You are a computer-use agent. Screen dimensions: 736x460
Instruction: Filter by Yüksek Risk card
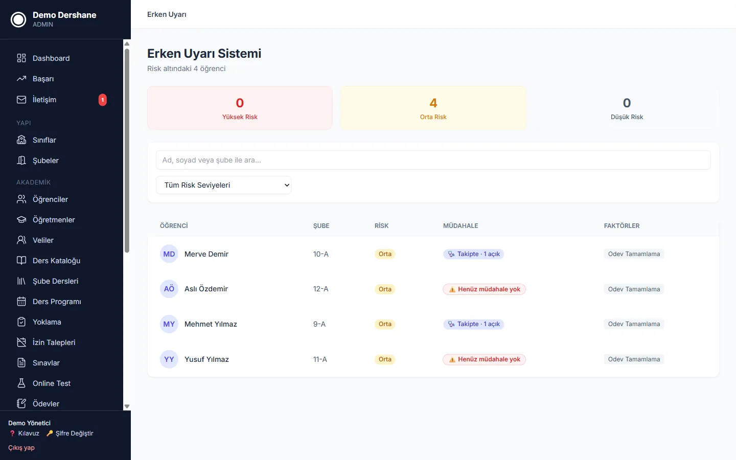point(240,108)
